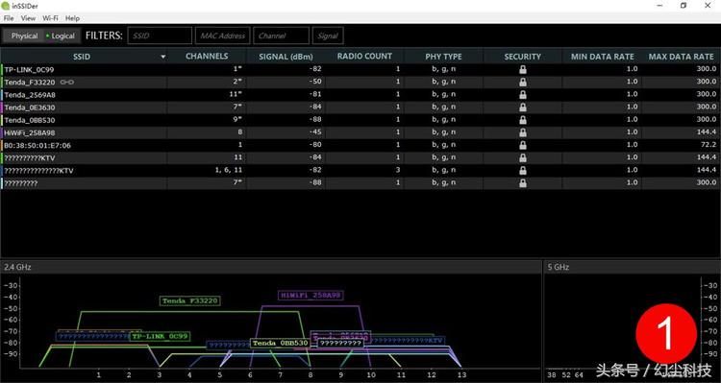Click the HiWiFi 258A98 graph label
This screenshot has height=383, width=721.
[x=311, y=296]
